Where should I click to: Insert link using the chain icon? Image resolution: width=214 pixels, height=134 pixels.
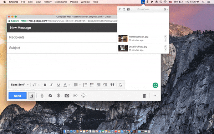[x=75, y=95]
